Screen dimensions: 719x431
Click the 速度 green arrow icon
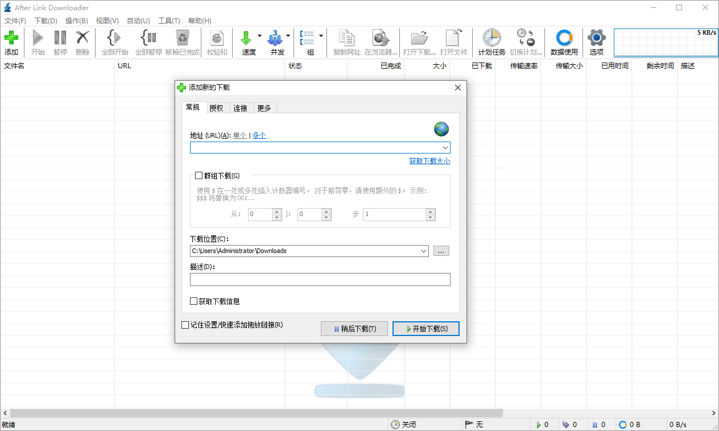(x=246, y=38)
